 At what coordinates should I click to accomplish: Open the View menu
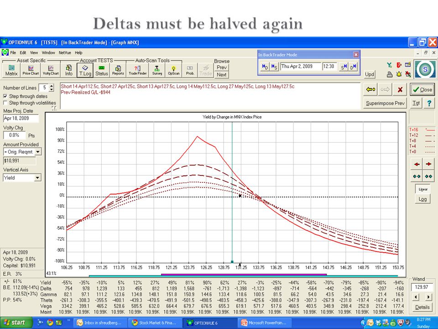[34, 53]
